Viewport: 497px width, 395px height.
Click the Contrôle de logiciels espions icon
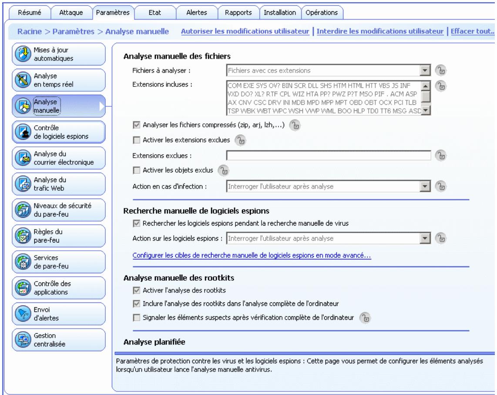pos(23,132)
